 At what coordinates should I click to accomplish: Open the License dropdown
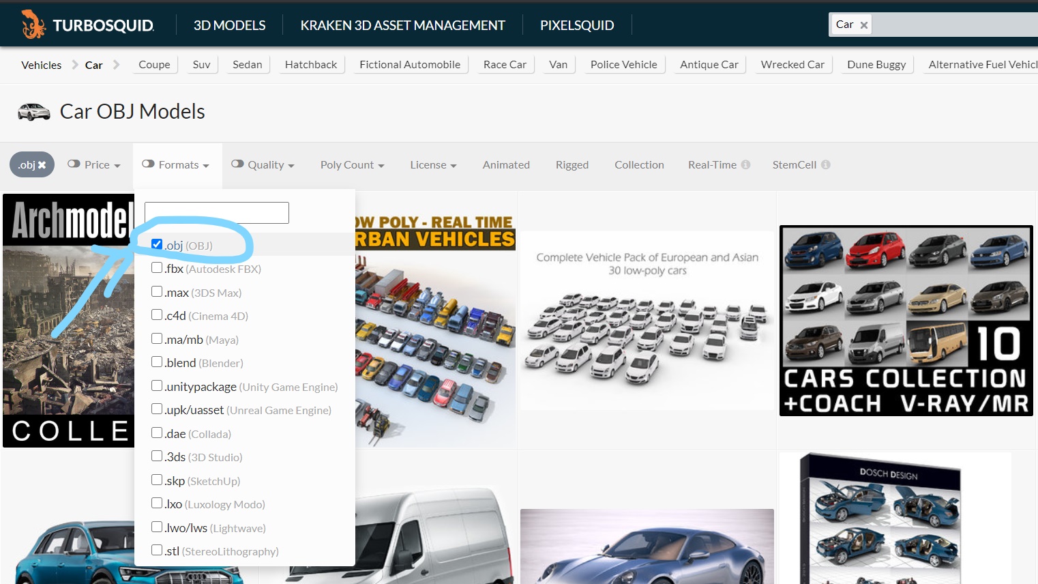(x=433, y=164)
